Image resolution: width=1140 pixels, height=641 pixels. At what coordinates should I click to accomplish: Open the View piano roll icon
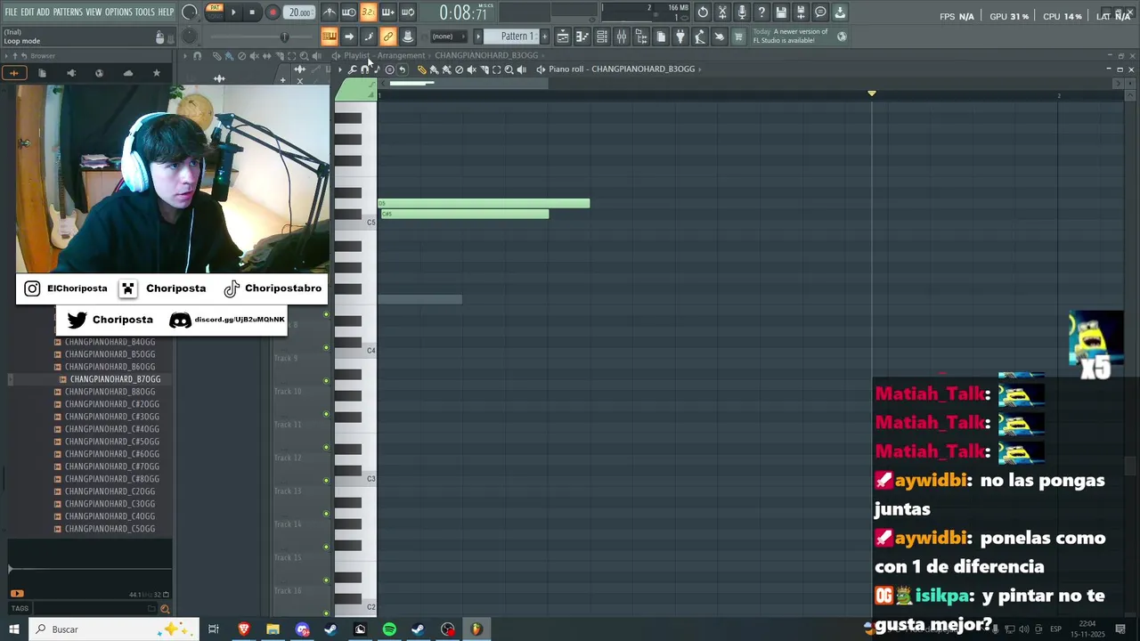point(582,37)
